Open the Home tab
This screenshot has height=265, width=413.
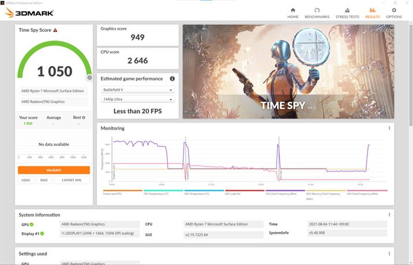coord(293,13)
